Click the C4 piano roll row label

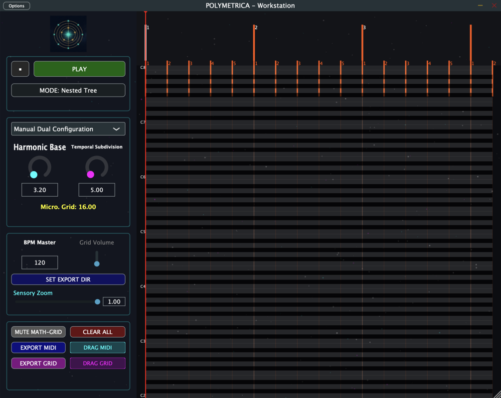[x=143, y=286]
